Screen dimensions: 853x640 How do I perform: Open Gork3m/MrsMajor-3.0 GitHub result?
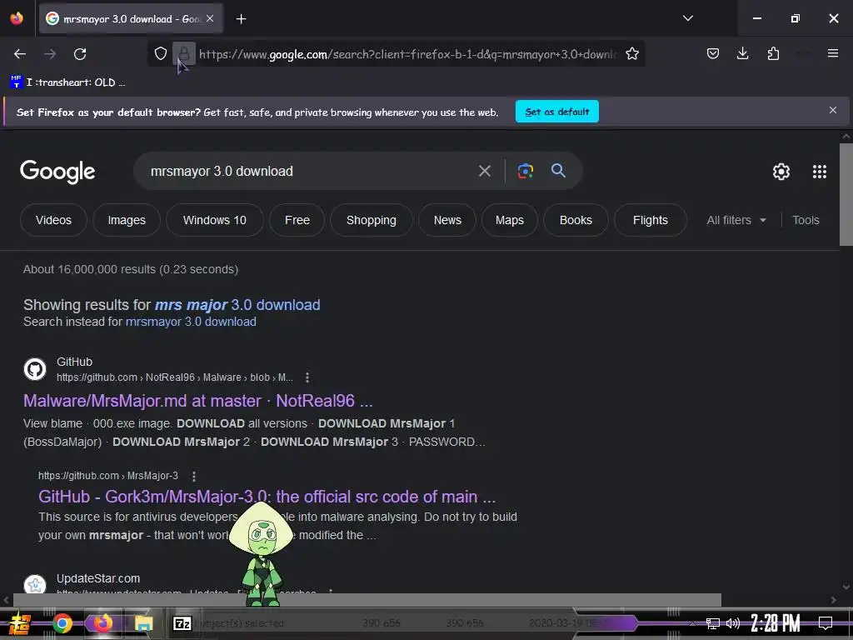point(267,497)
